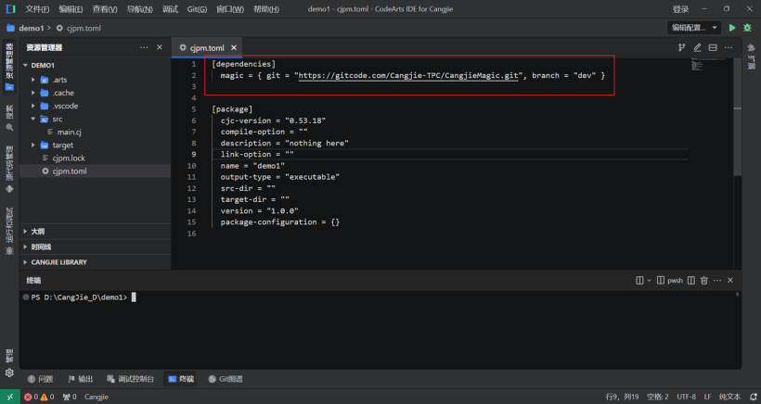Collapse the DEMO1 root folder
The image size is (761, 404).
[x=25, y=65]
